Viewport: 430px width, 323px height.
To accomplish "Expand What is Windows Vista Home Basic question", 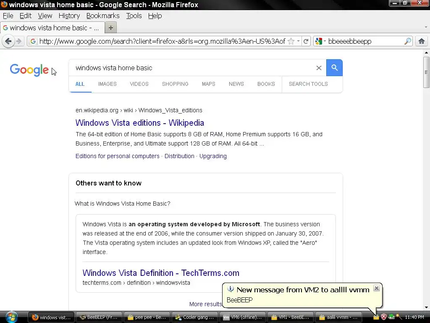I will [123, 204].
